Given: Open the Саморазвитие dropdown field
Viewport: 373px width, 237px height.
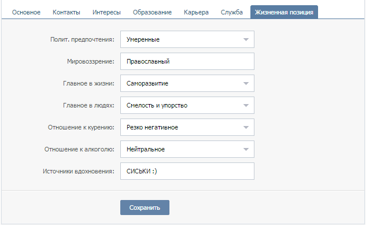Looking at the screenshot, I should tap(187, 83).
